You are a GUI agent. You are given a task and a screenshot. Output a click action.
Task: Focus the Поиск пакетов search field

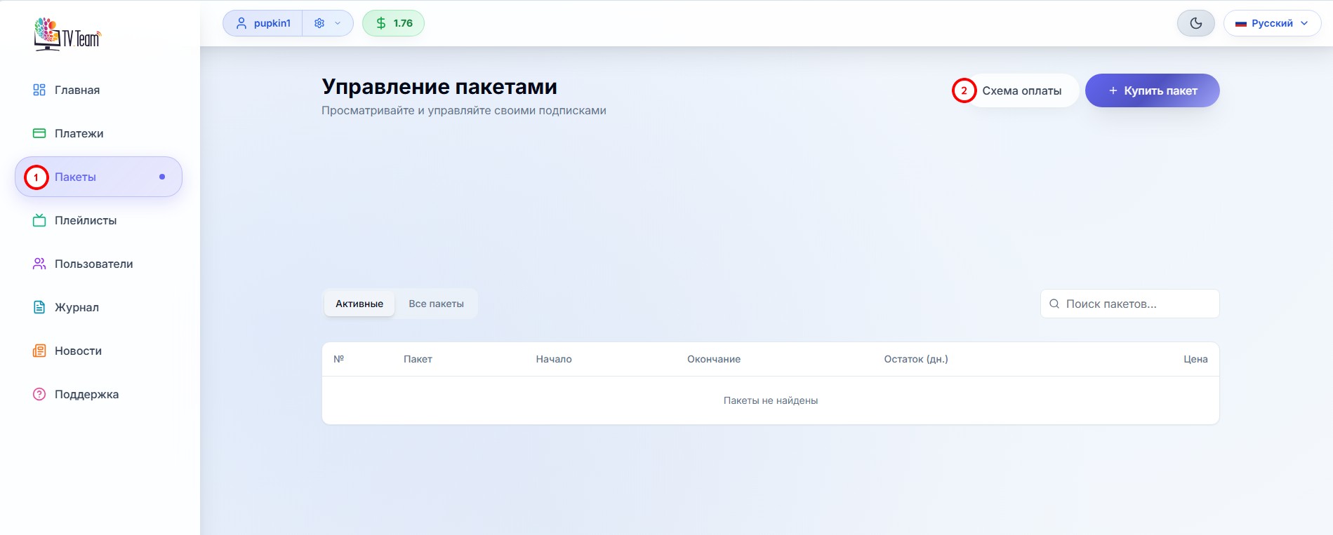coord(1137,304)
